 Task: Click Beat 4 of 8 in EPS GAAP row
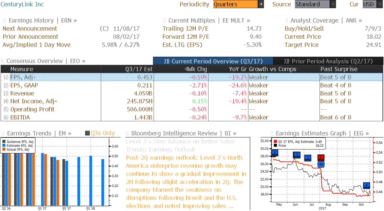(336, 85)
